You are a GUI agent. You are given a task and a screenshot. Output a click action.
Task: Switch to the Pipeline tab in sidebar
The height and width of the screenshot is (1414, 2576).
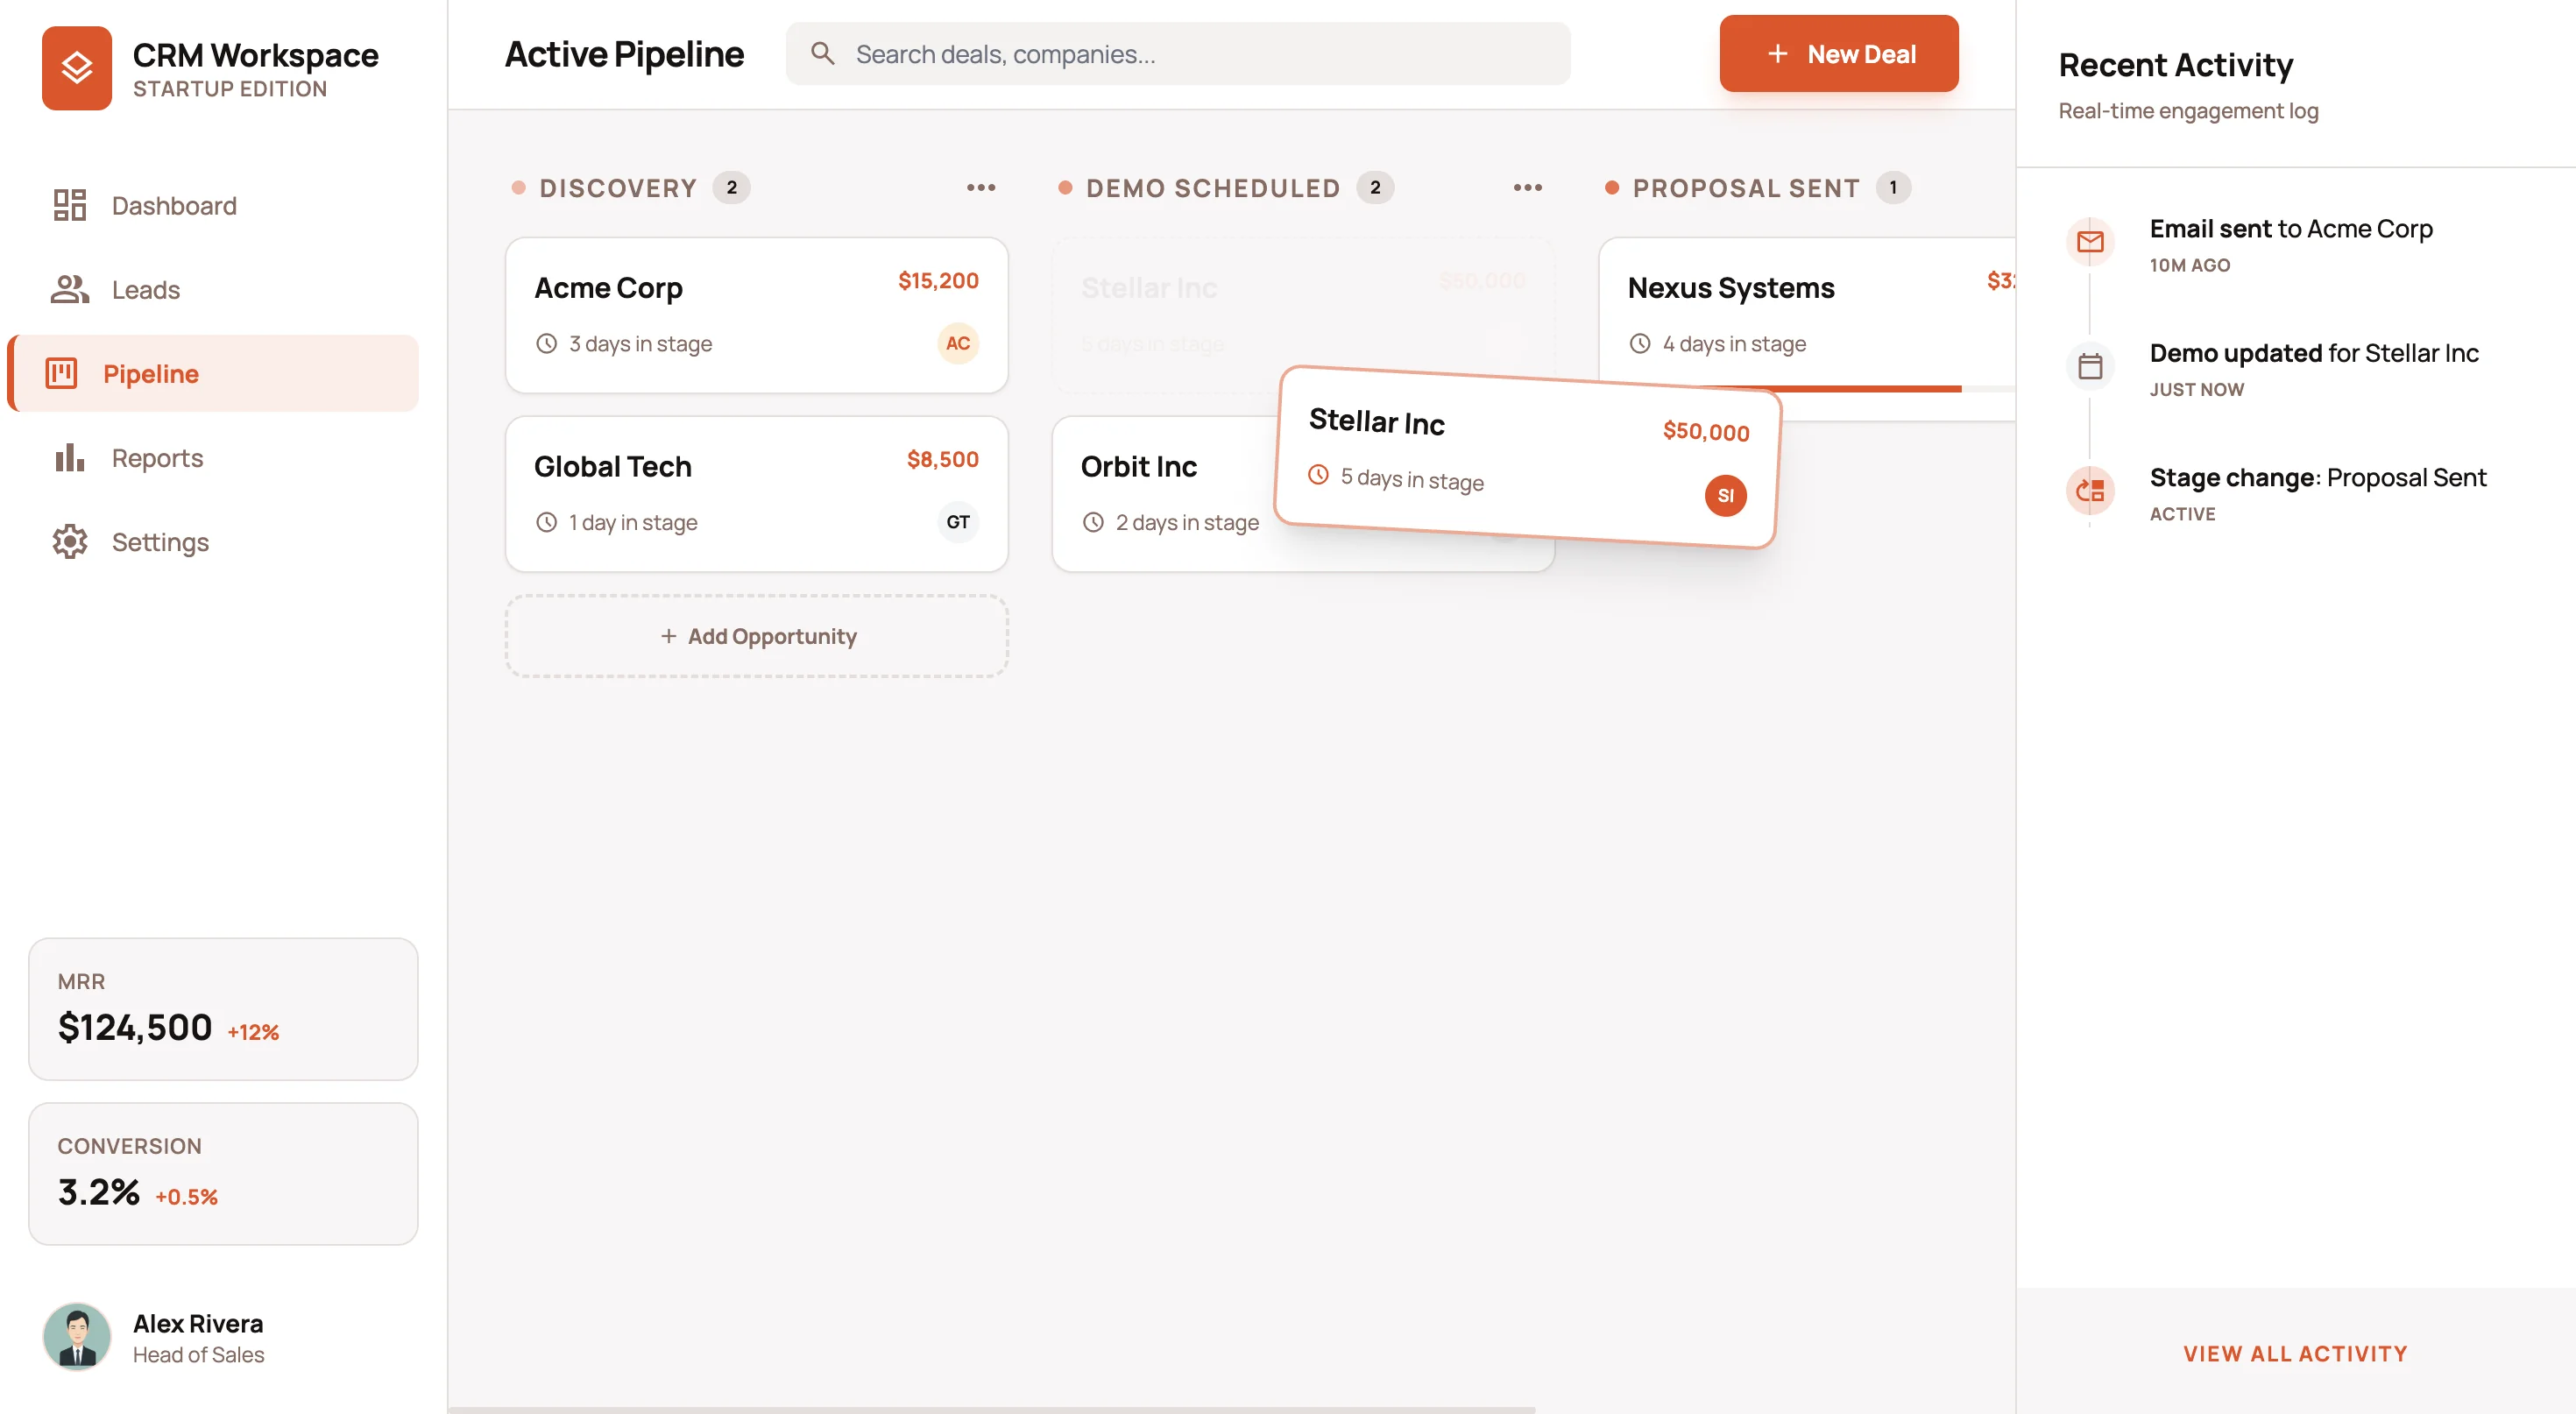pyautogui.click(x=150, y=373)
